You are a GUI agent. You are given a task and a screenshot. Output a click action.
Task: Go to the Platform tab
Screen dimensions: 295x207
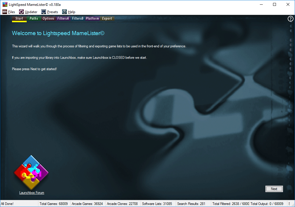tap(92, 19)
